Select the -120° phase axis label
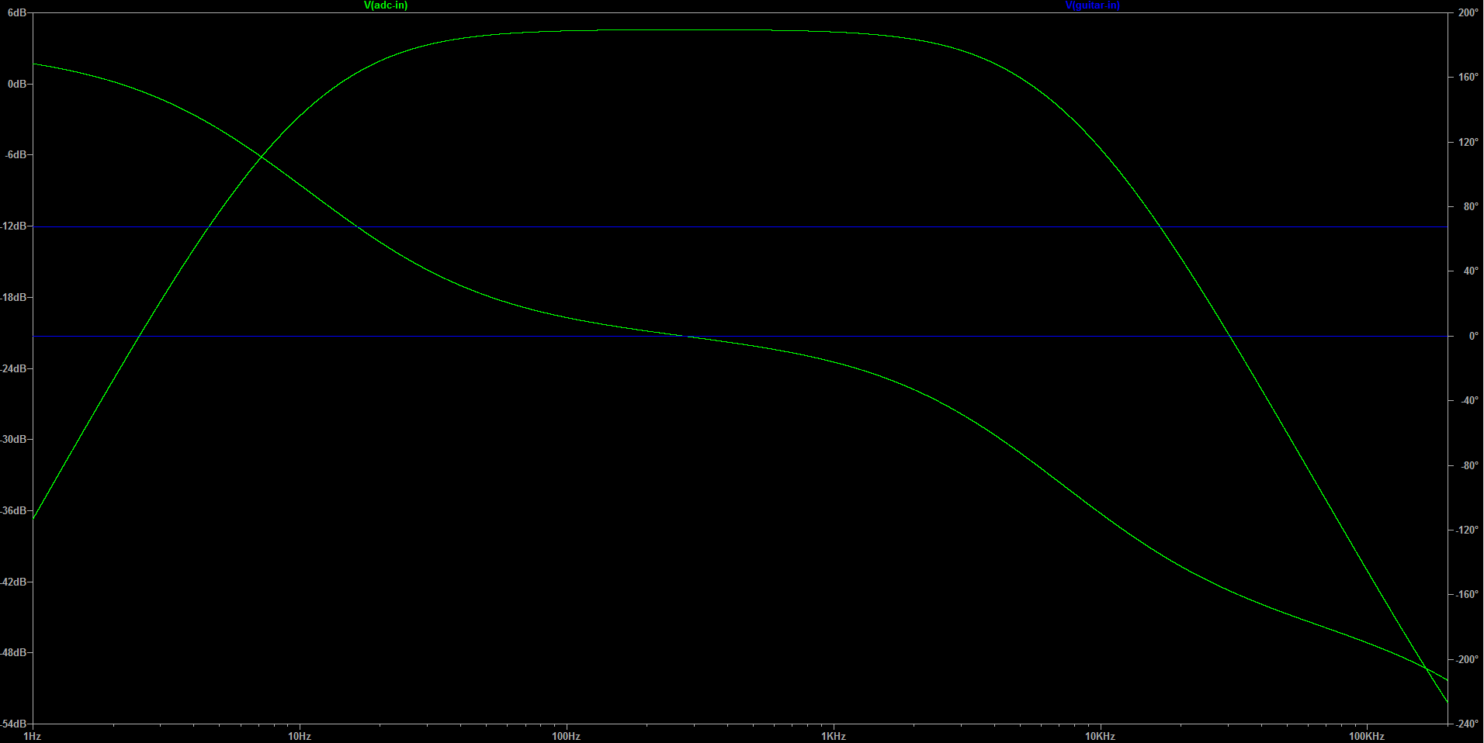The width and height of the screenshot is (1484, 743). [x=1468, y=530]
